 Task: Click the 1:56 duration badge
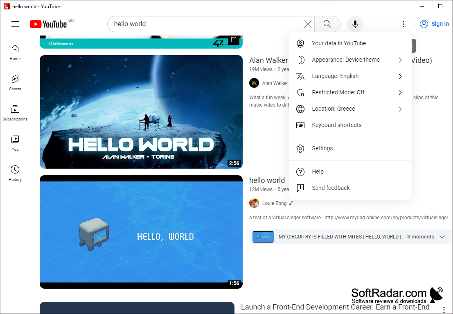[234, 283]
